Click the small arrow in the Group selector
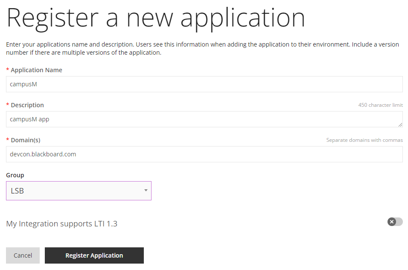408x270 pixels. click(x=146, y=191)
